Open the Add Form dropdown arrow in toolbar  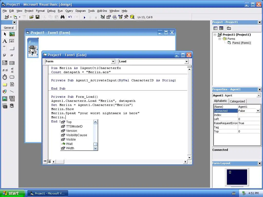point(20,17)
